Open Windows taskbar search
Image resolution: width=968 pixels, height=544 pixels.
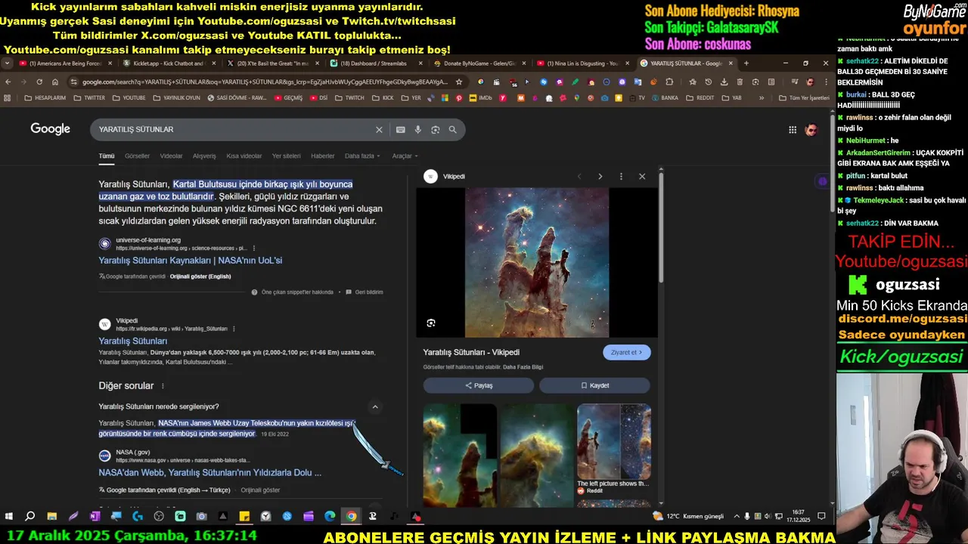30,517
